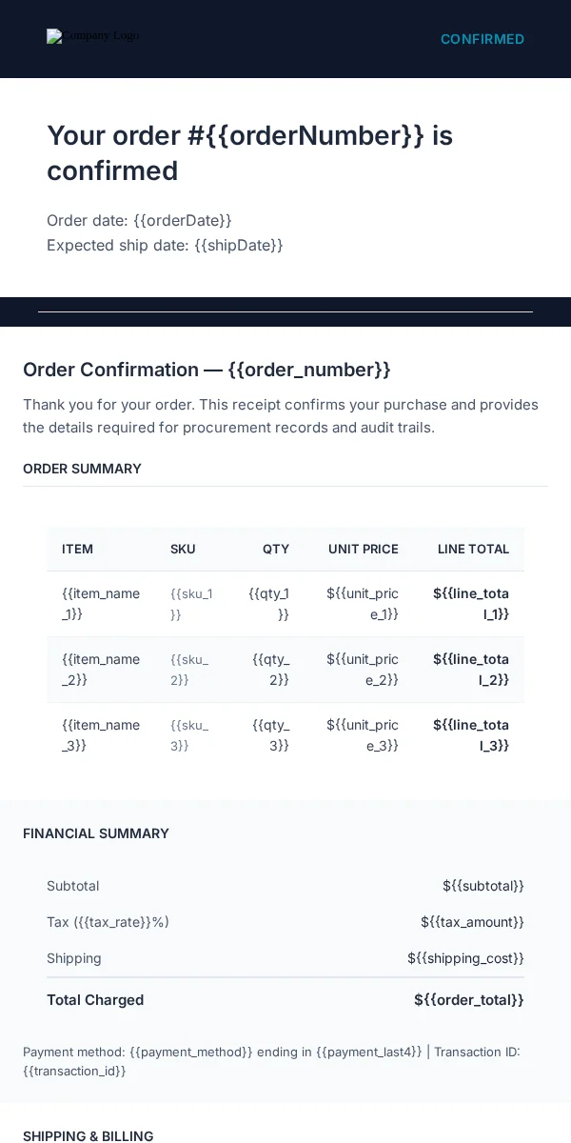Click the SKU column header
Viewport: 571px width, 1143px height.
[183, 549]
